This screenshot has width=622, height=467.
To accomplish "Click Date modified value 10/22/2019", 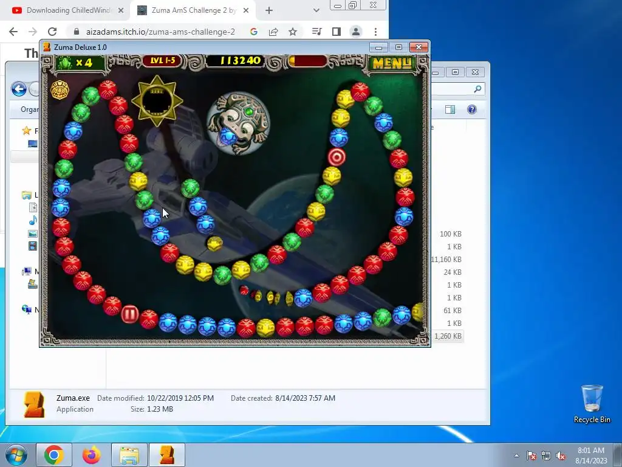I will 180,398.
